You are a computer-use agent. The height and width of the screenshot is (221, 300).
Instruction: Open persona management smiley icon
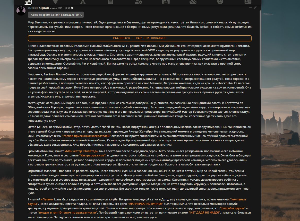pos(220,2)
